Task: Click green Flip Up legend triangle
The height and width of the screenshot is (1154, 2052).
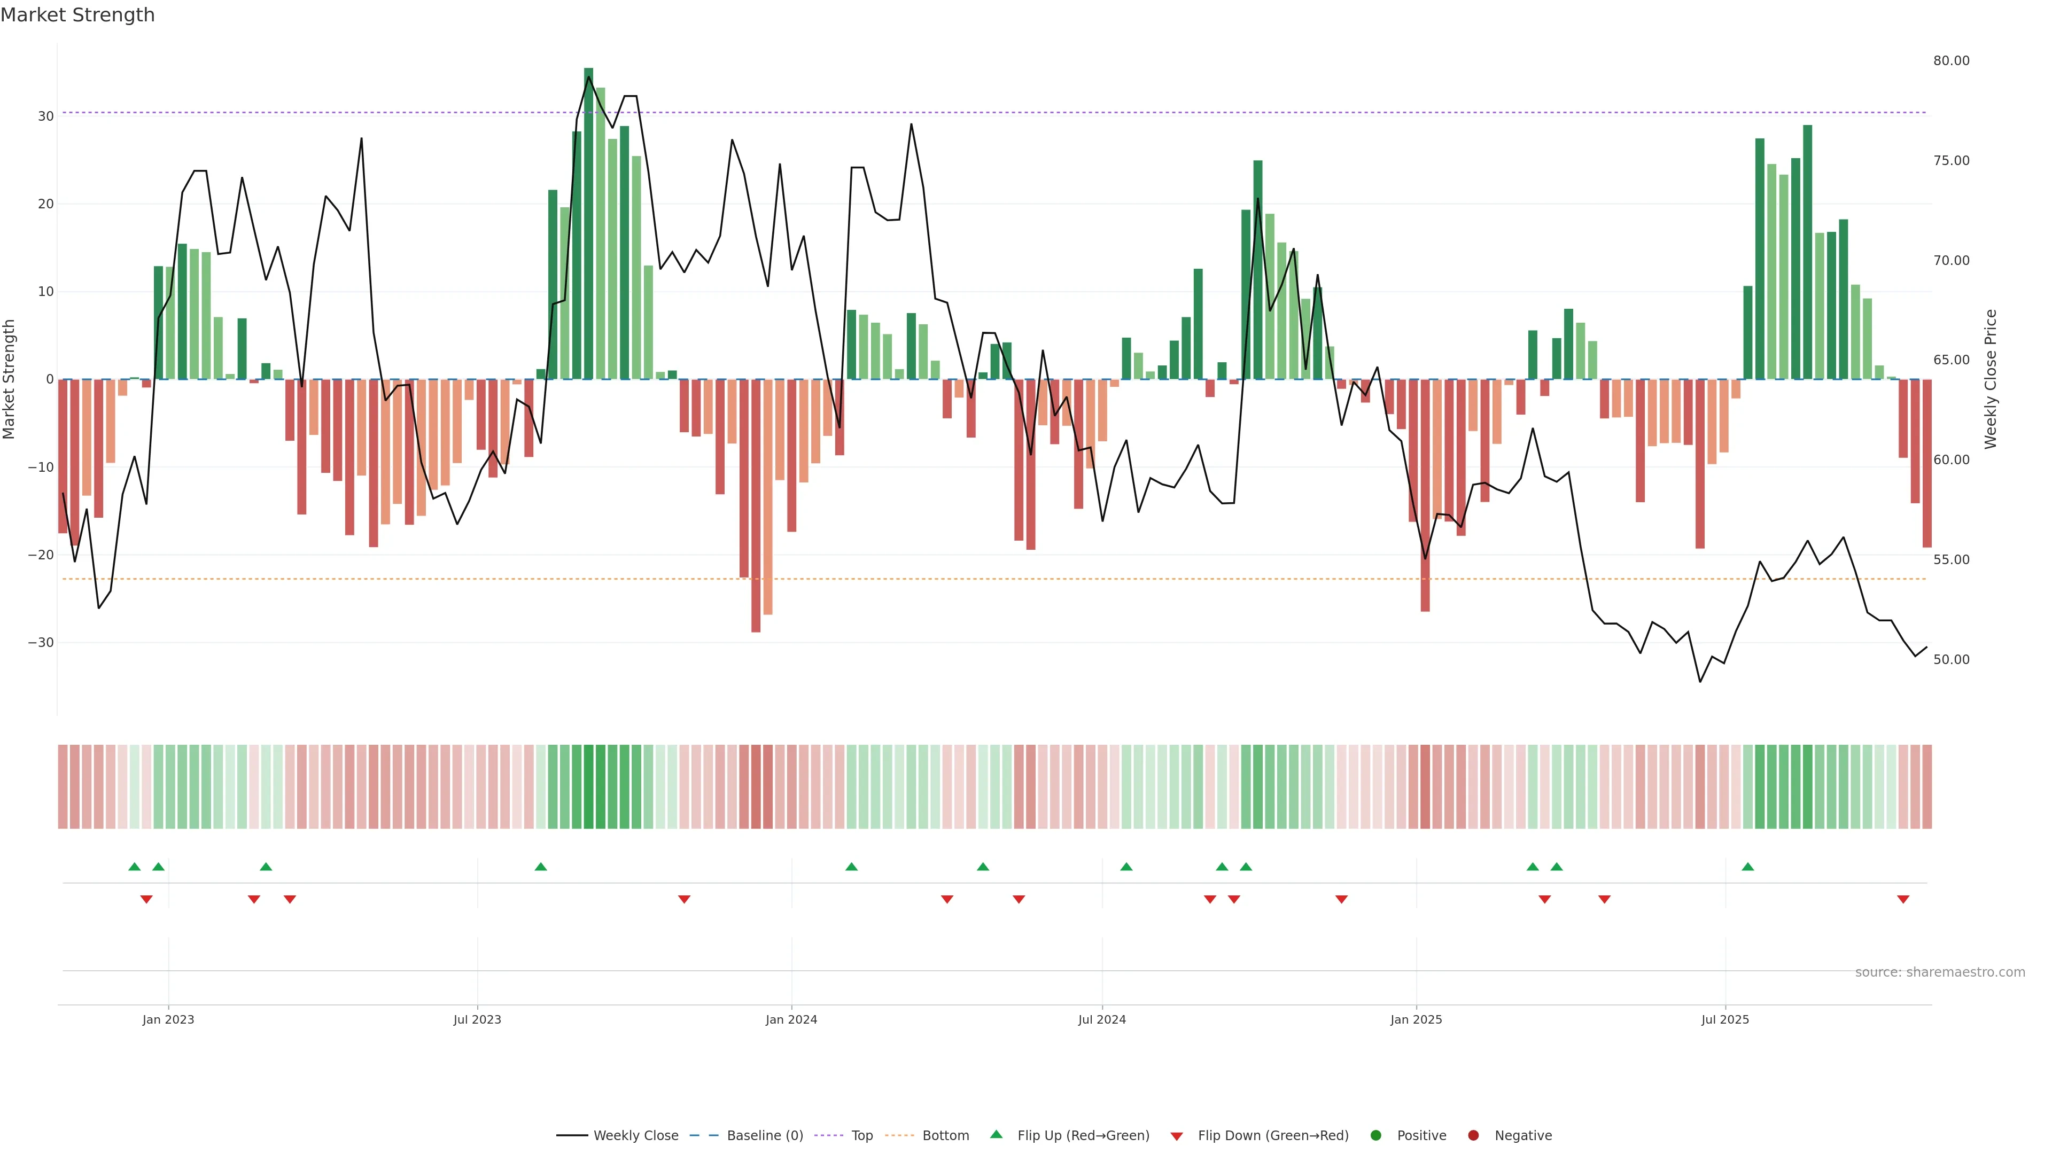Action: tap(996, 1135)
